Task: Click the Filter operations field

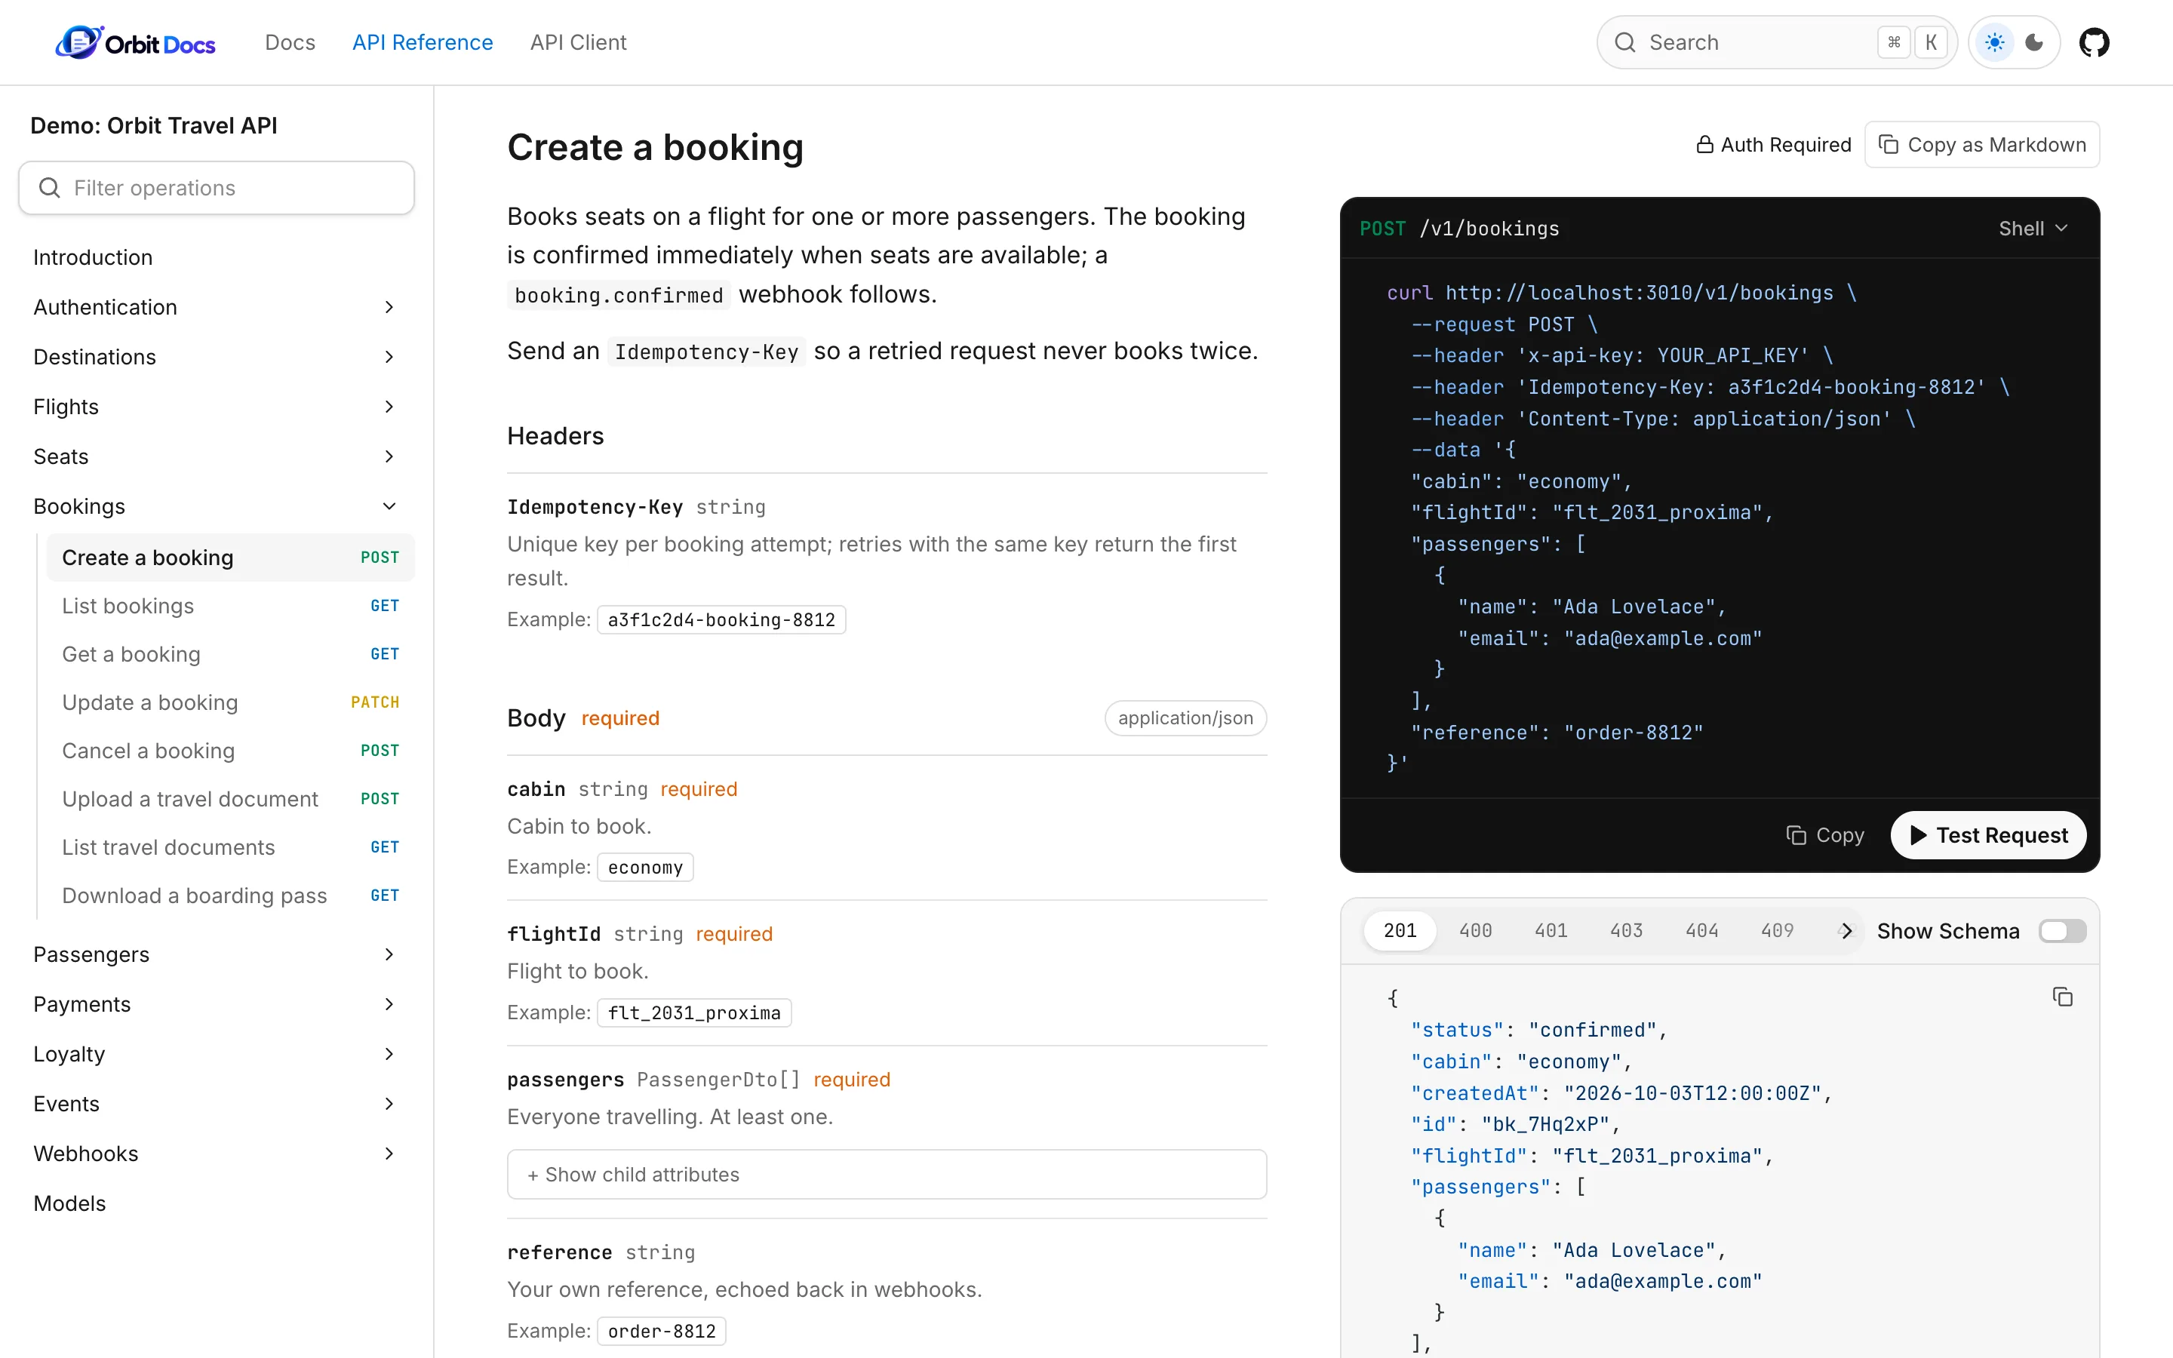Action: (217, 188)
